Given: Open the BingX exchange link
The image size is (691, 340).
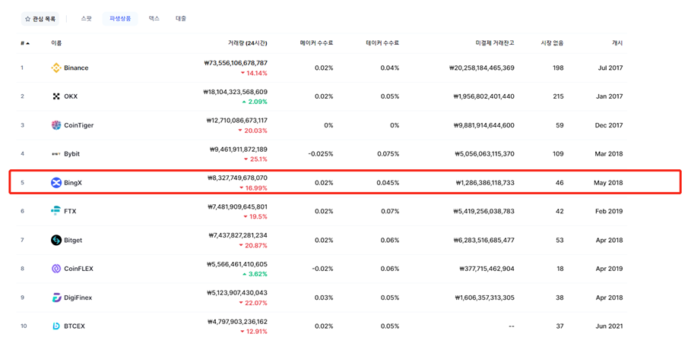Looking at the screenshot, I should (x=73, y=183).
